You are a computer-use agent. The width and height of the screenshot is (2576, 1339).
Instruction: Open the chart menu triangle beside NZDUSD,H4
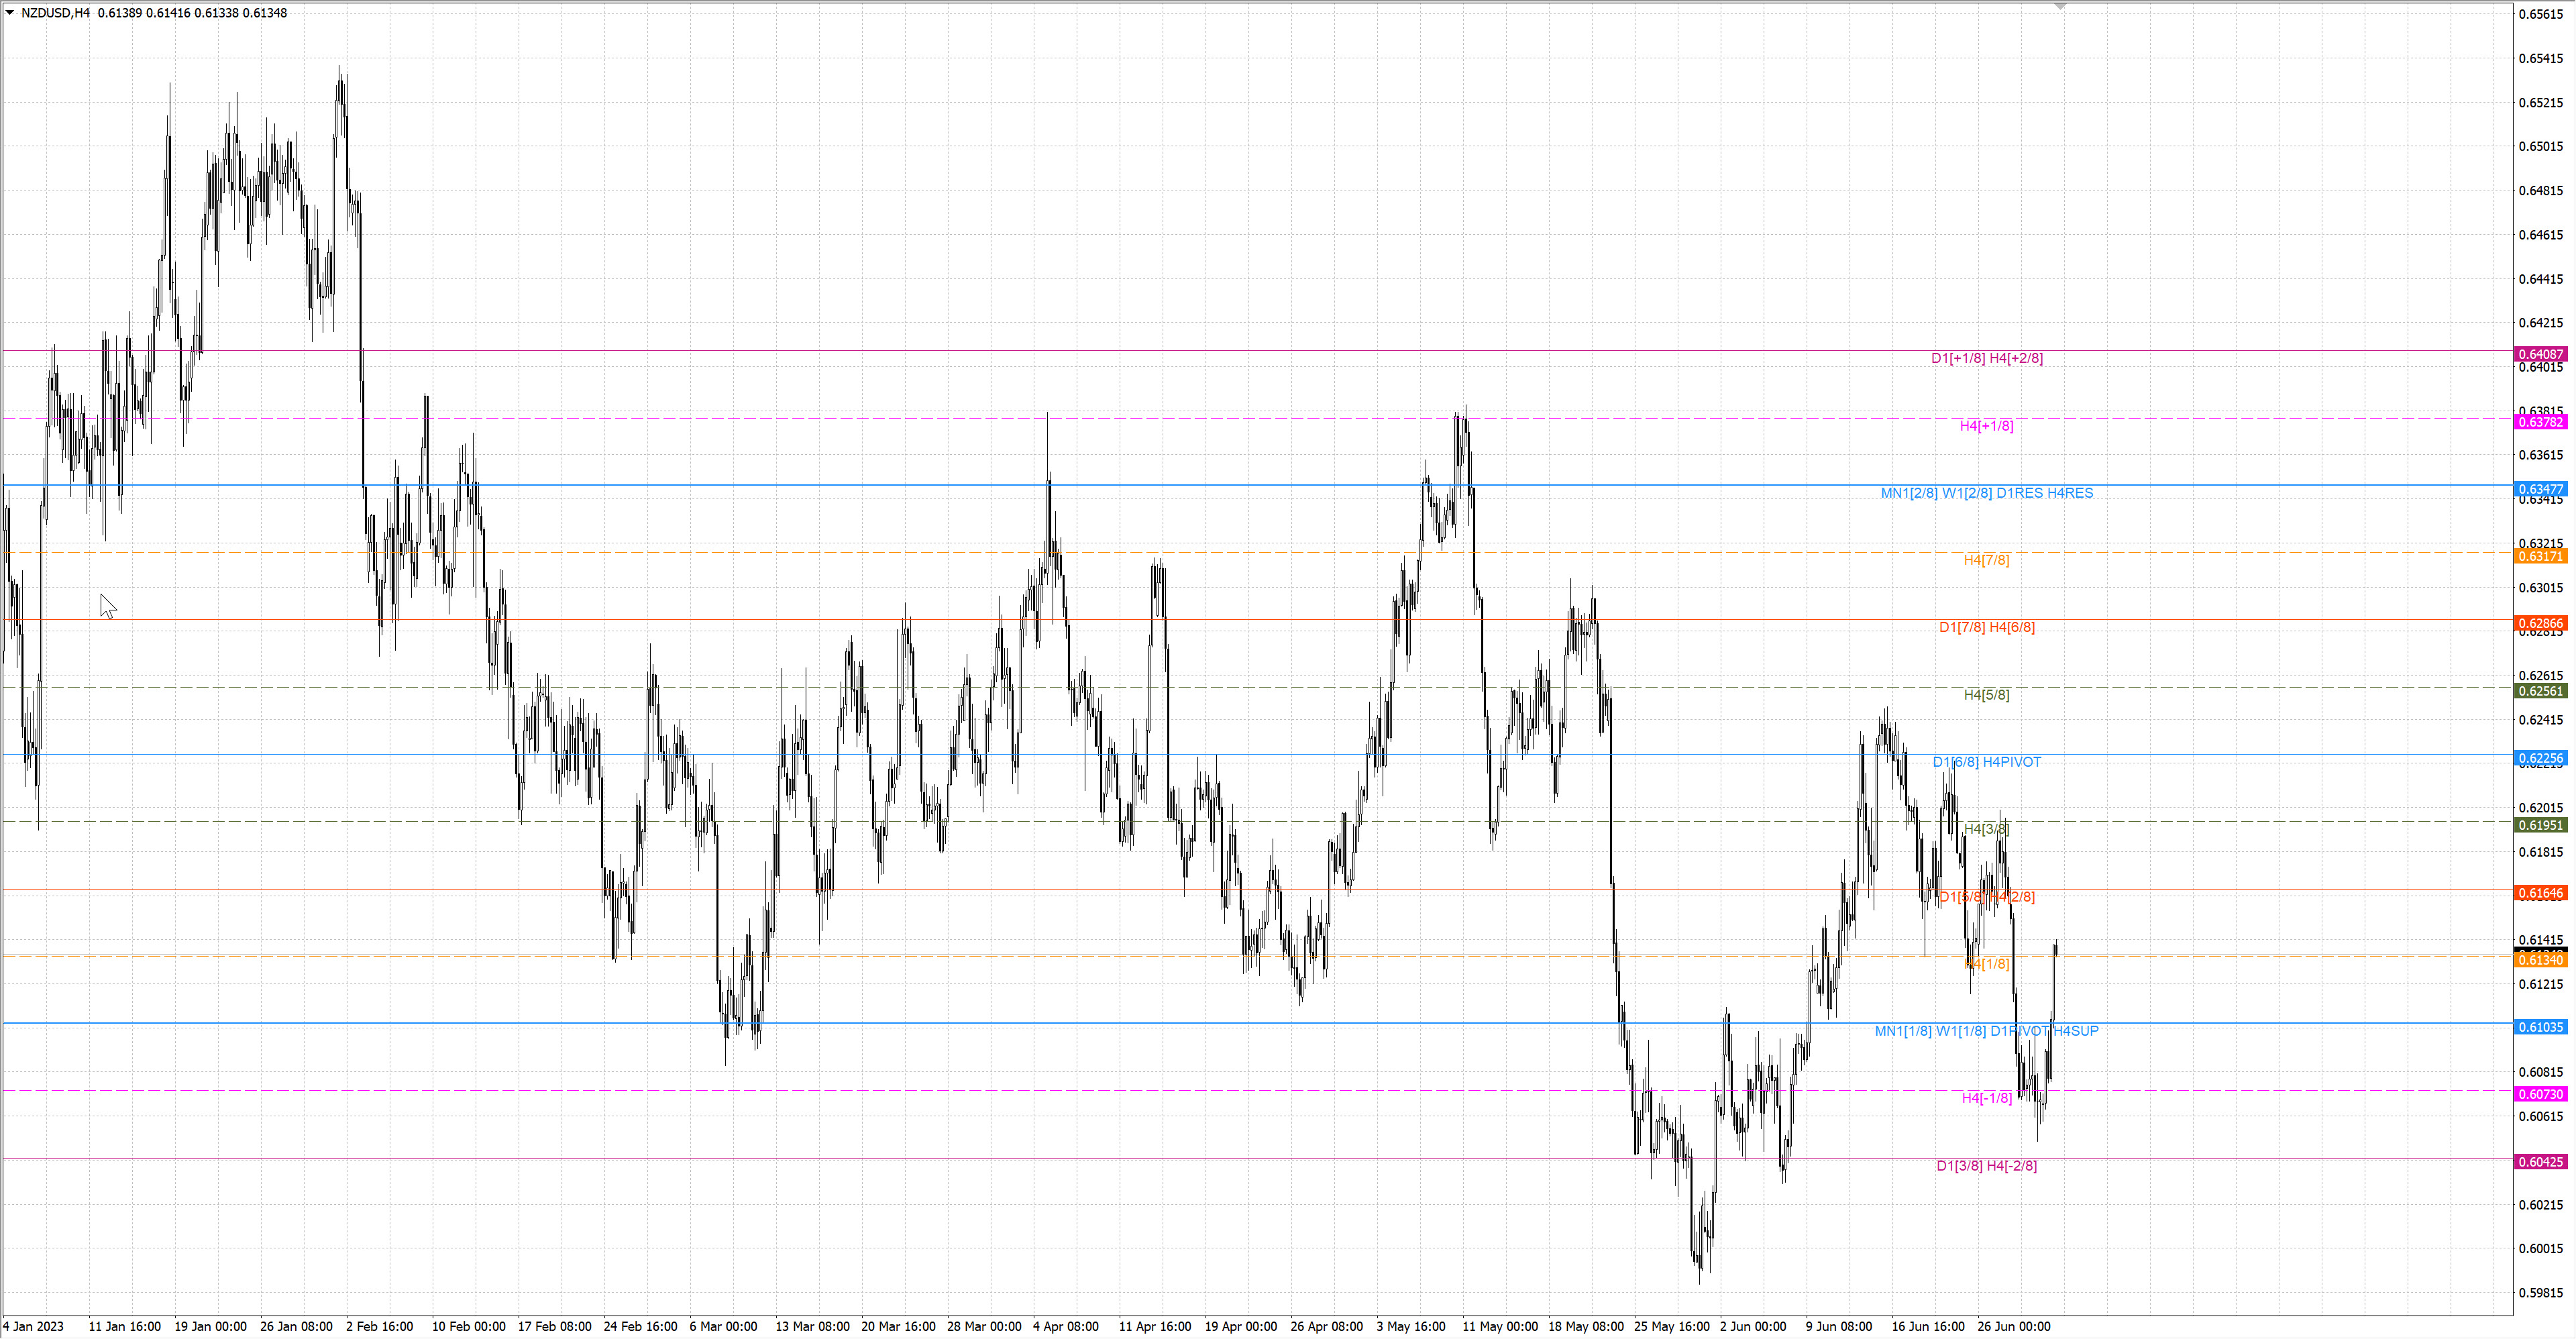pyautogui.click(x=10, y=13)
